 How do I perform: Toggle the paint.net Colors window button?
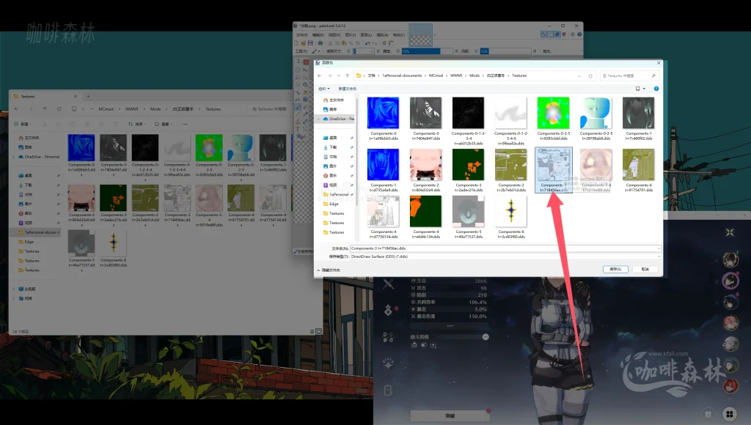(564, 34)
